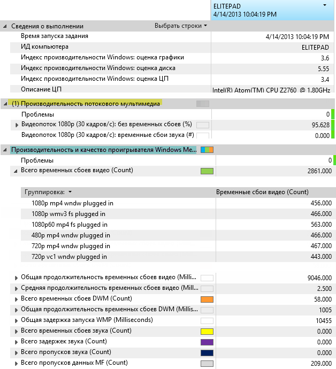336x369 pixels.
Task: Click swatch for Общая продолжительность временных сбоев DWM
Action: [207, 310]
